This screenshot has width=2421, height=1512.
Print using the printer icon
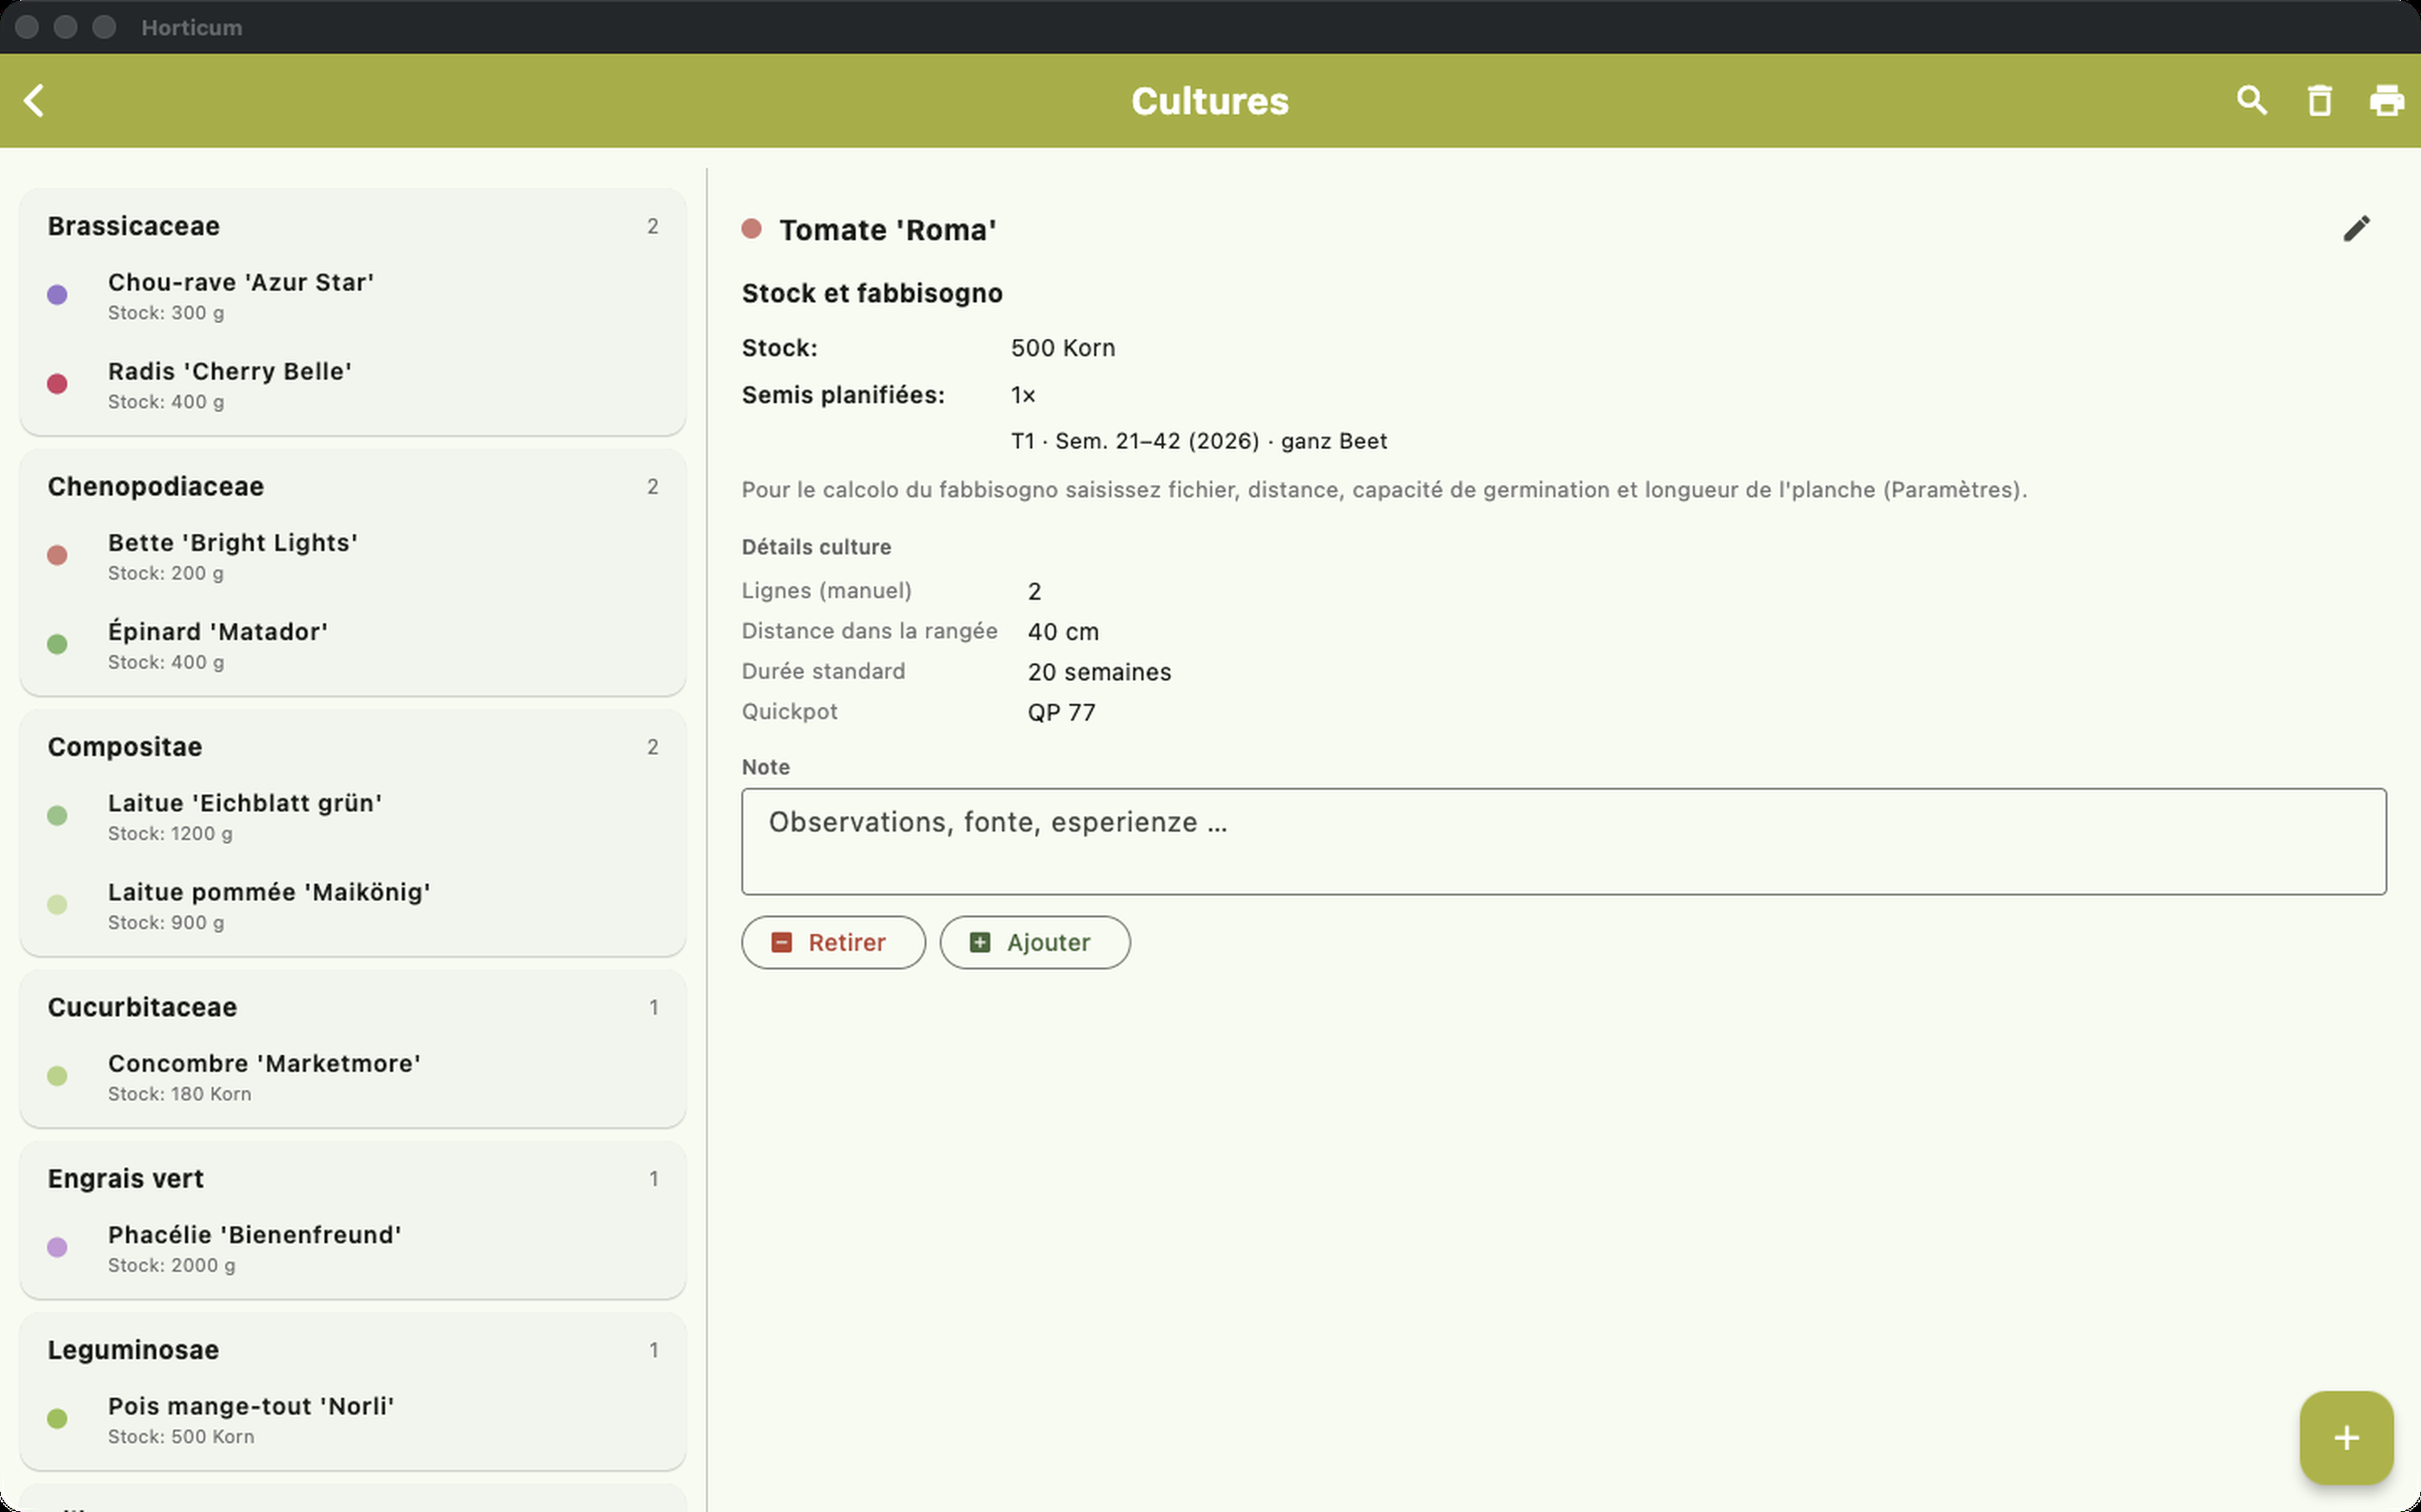tap(2387, 100)
